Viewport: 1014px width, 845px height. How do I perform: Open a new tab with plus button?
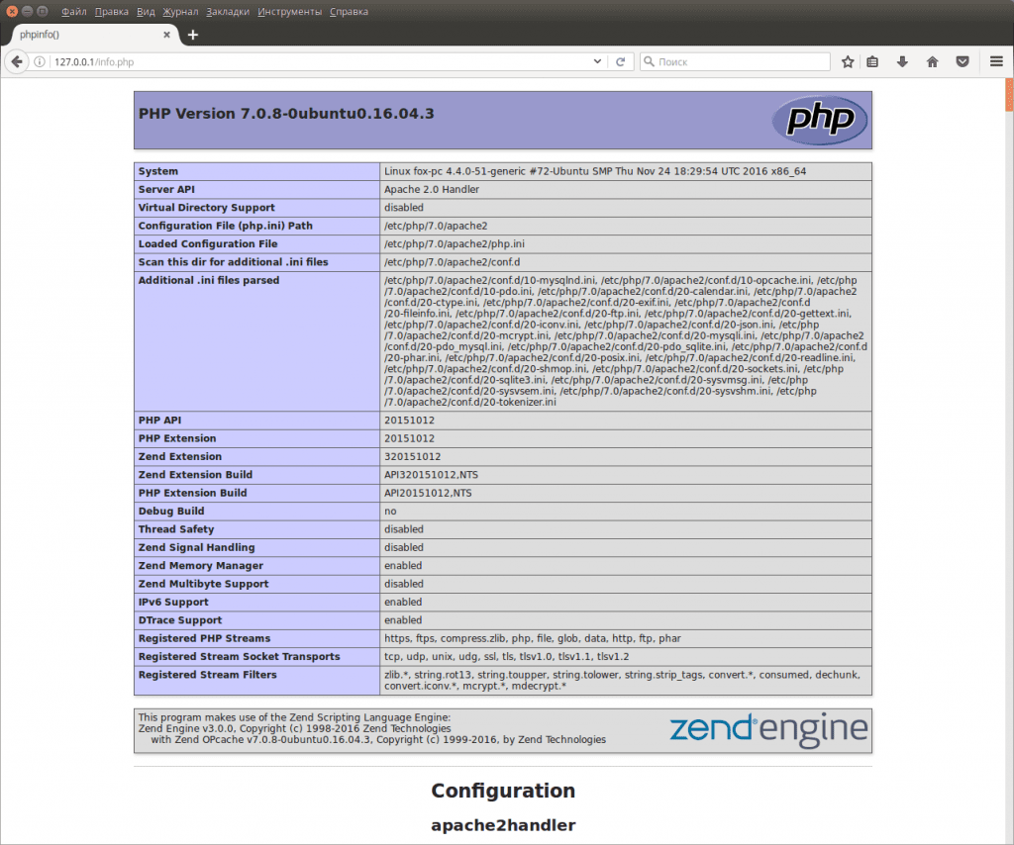(193, 35)
